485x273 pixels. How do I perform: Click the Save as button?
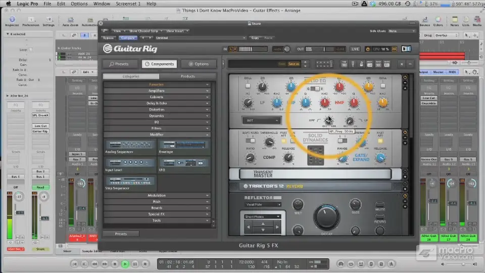pos(294,64)
